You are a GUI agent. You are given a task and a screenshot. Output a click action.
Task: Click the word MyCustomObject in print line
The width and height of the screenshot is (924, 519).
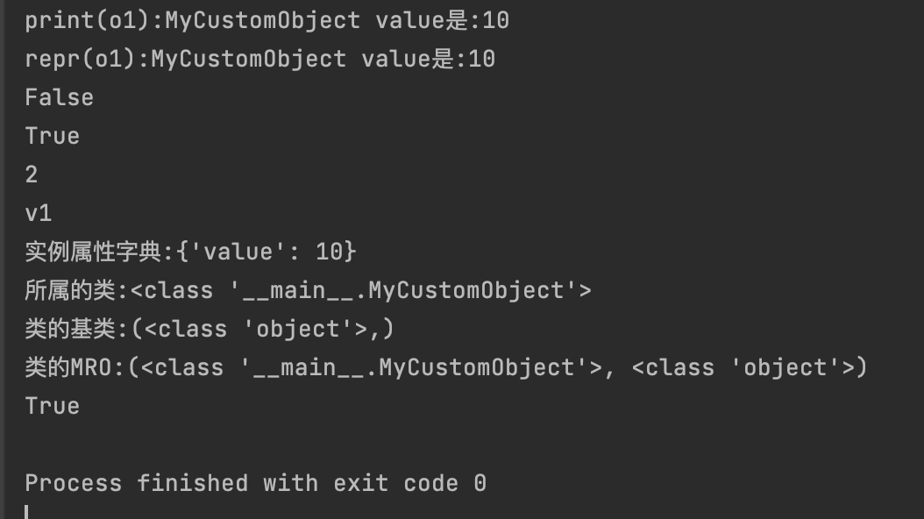coord(263,21)
